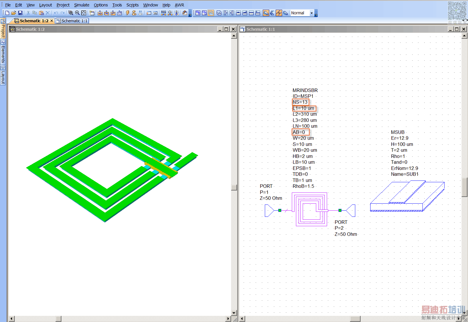Click the New Project icon
The height and width of the screenshot is (322, 468).
pos(7,13)
